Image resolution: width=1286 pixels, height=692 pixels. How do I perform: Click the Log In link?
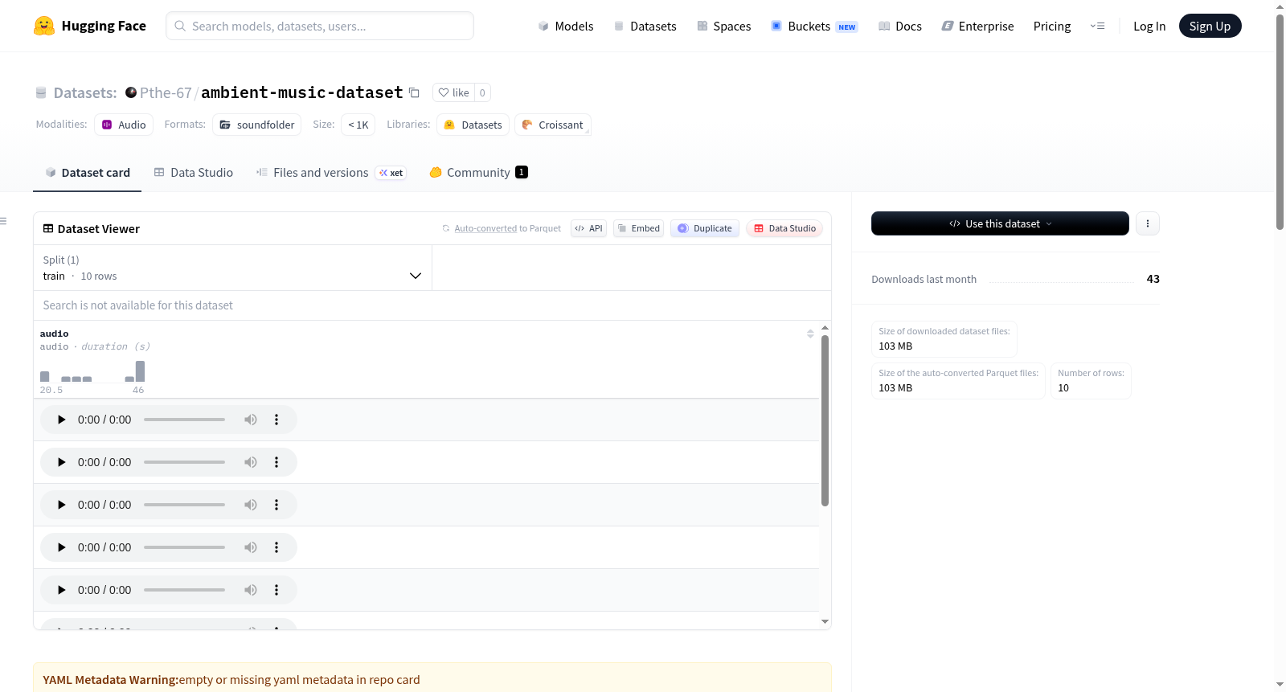(1149, 26)
